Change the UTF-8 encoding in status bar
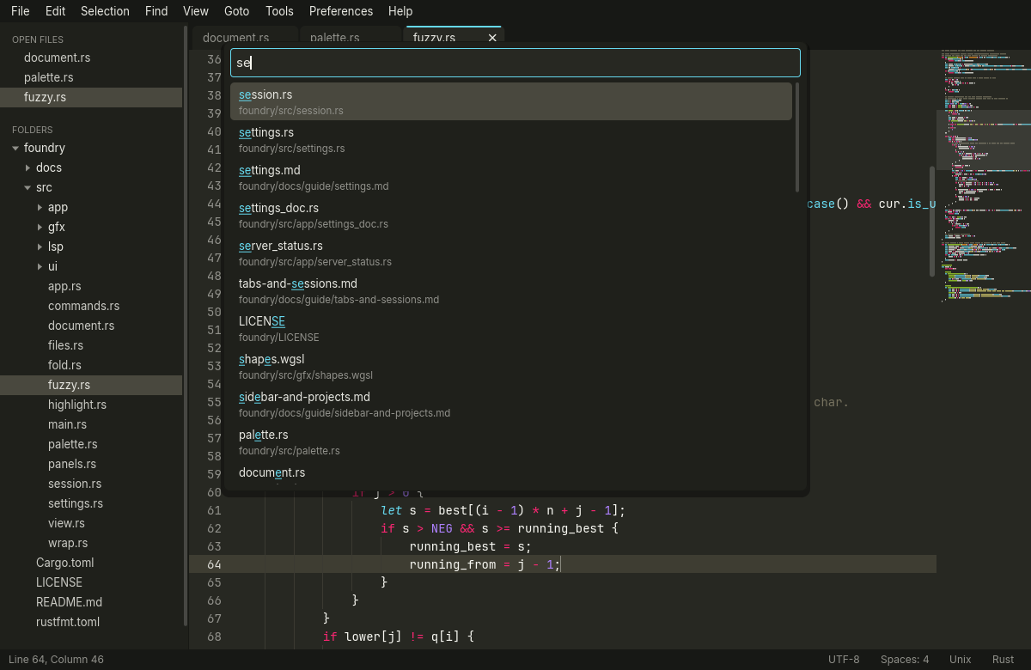Screen dimensions: 1031x670 (x=844, y=660)
